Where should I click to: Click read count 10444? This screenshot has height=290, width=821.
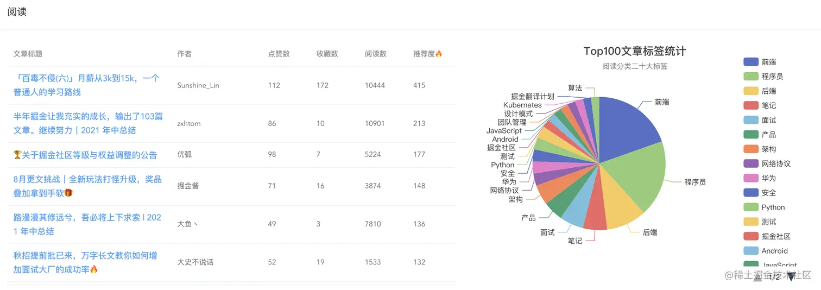pyautogui.click(x=375, y=85)
